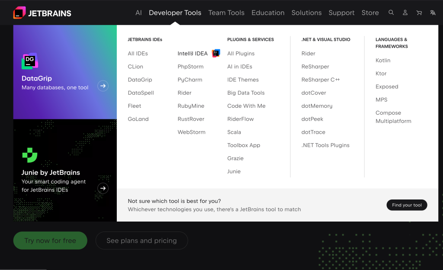The image size is (443, 270).
Task: Click the Find your tool button
Action: click(x=407, y=205)
